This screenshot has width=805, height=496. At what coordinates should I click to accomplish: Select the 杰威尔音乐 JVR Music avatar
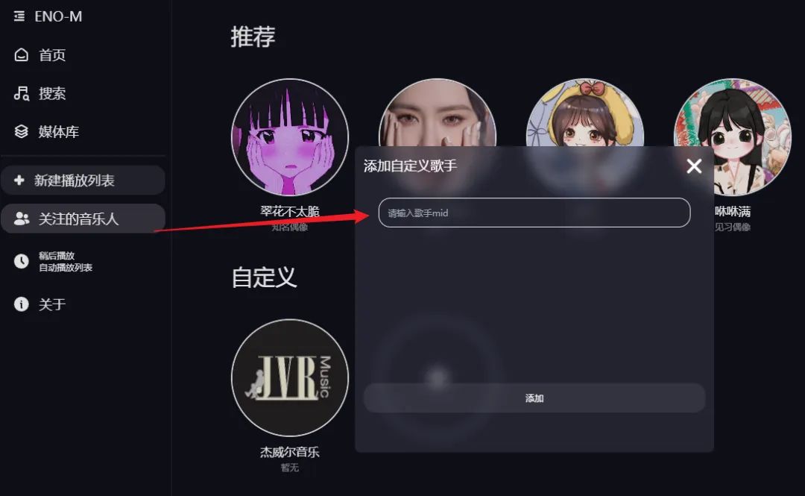[x=290, y=378]
